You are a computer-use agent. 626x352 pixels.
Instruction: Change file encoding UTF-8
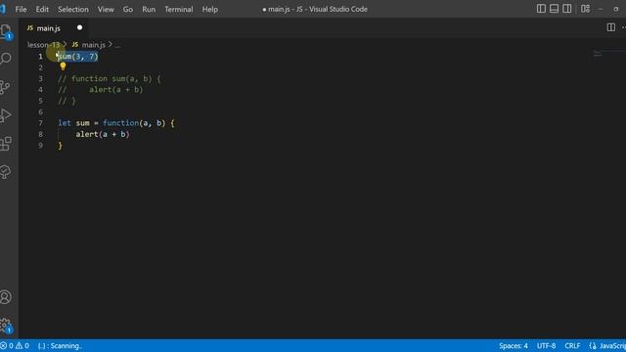pos(546,345)
